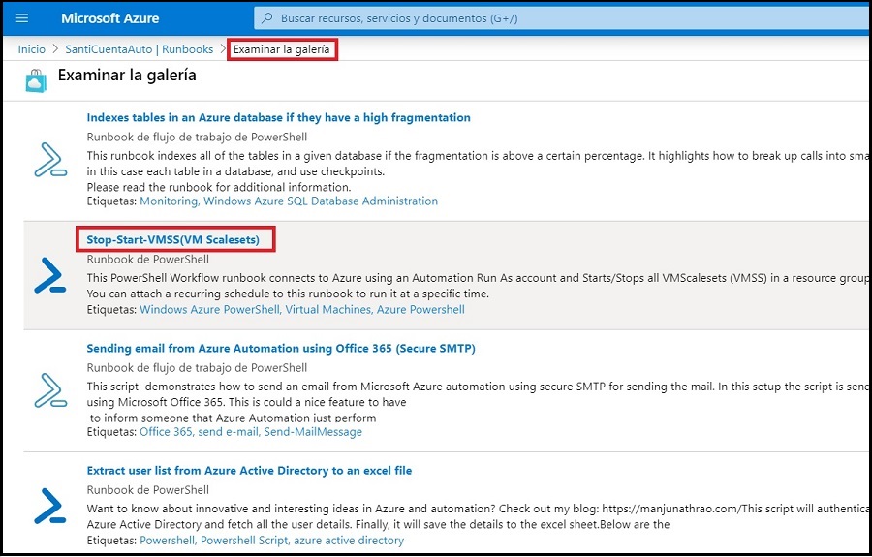The width and height of the screenshot is (872, 557).
Task: Click the Microsoft Azure logo text
Action: coord(110,18)
